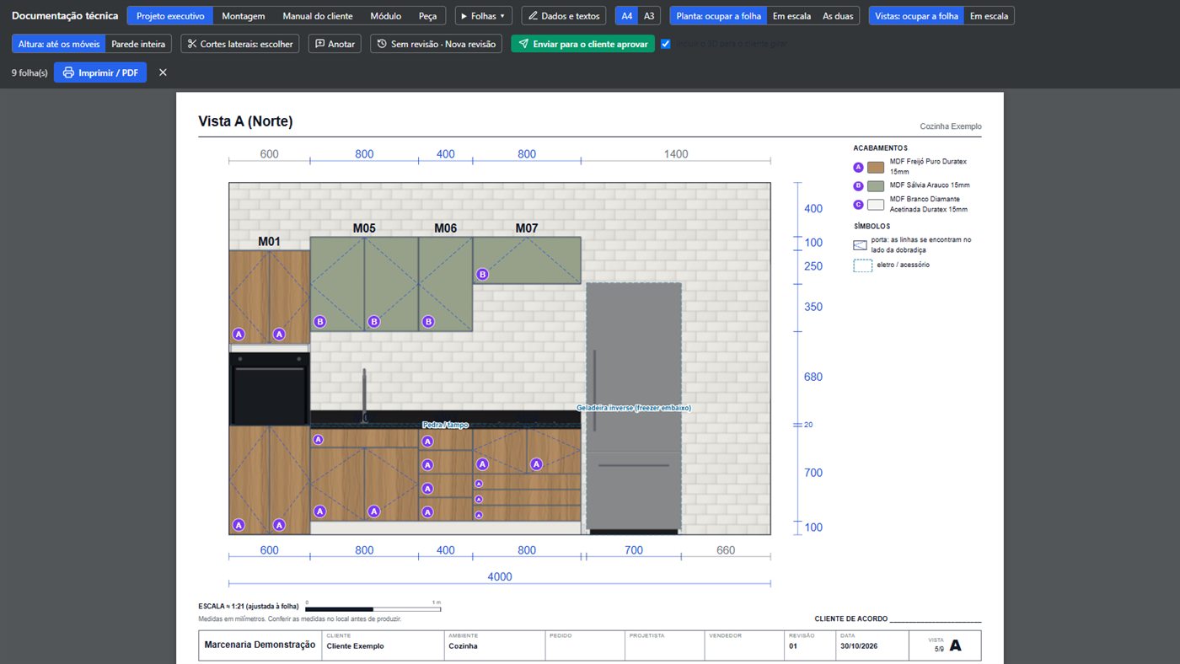Screen dimensions: 1180x664
Task: Click the MDF Sálvia Arauco green swatch
Action: pyautogui.click(x=876, y=186)
